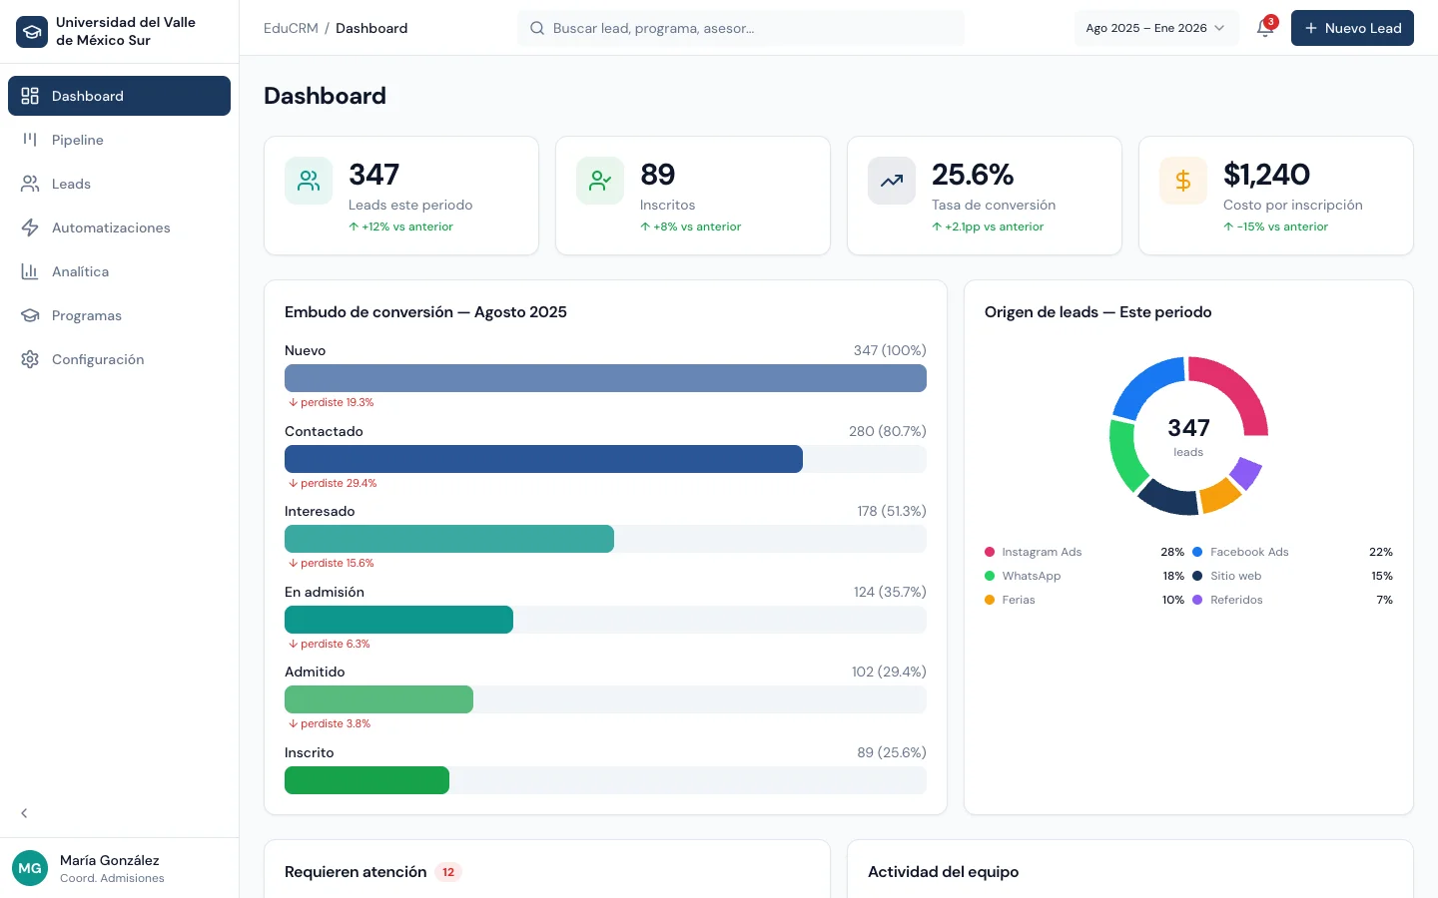Image resolution: width=1438 pixels, height=898 pixels.
Task: Select the Analítica icon
Action: click(31, 271)
